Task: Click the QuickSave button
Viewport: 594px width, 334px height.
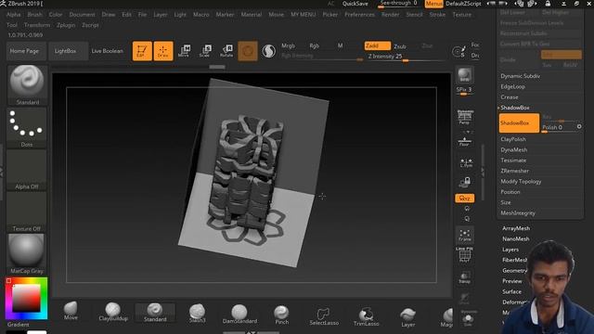Action: click(355, 4)
